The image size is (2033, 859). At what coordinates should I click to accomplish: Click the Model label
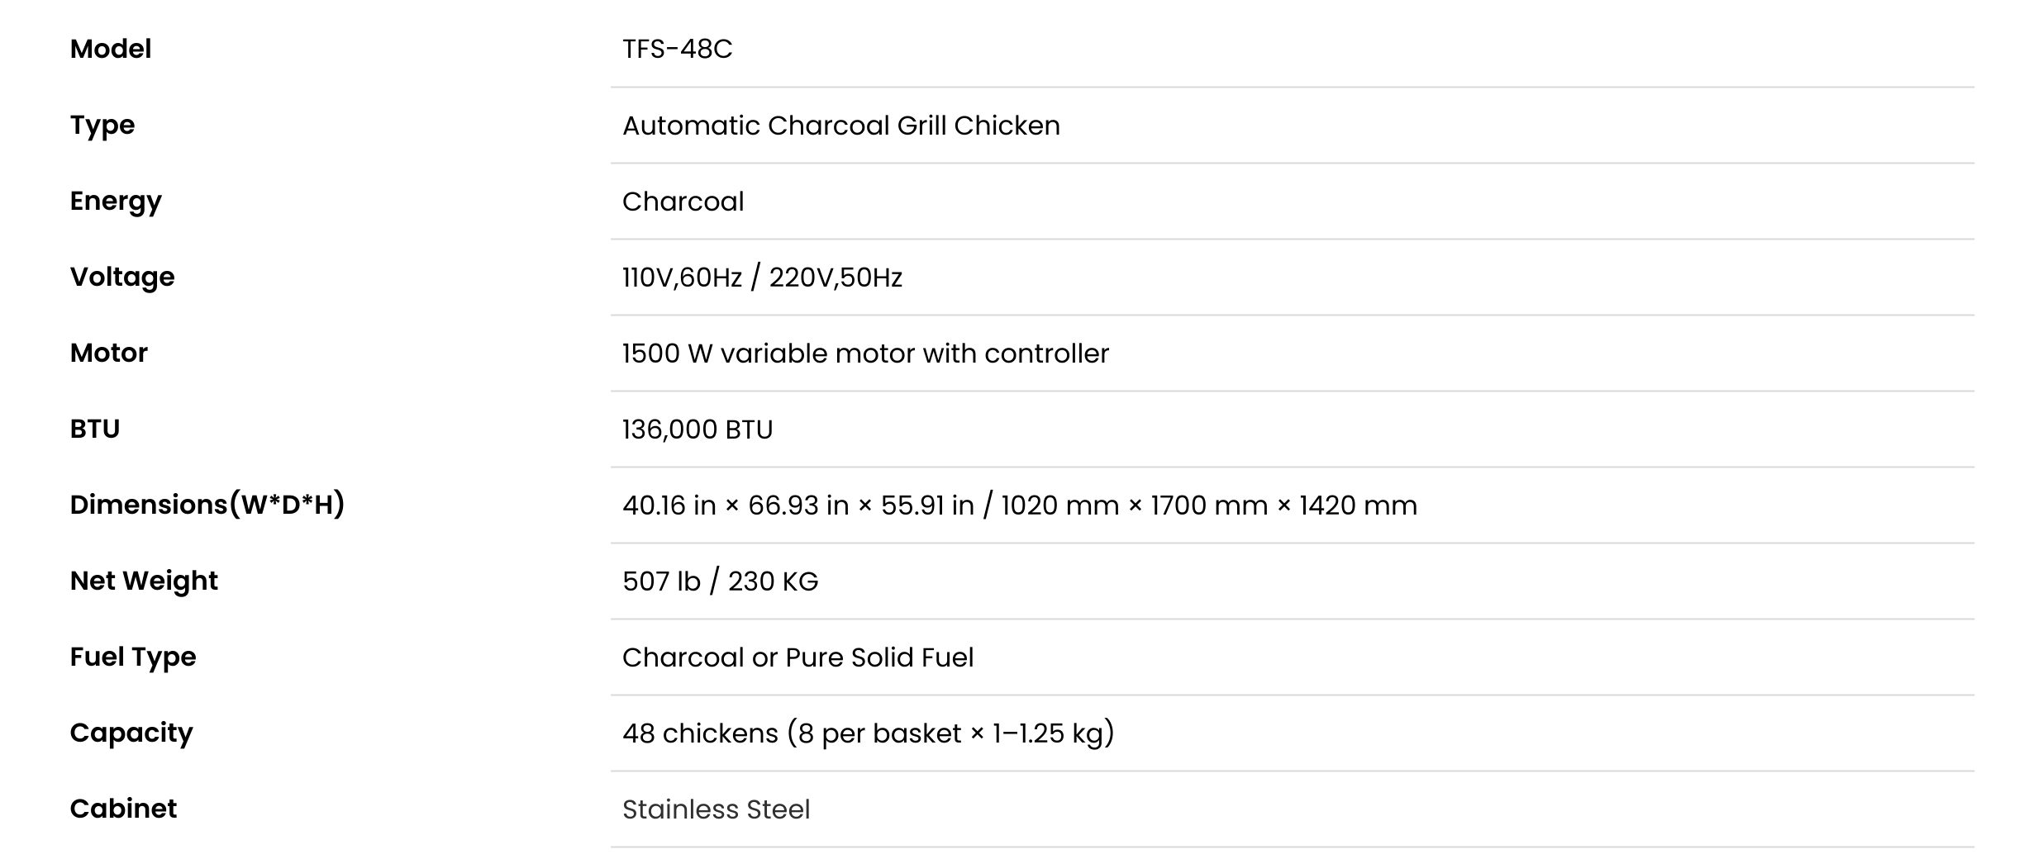[111, 49]
